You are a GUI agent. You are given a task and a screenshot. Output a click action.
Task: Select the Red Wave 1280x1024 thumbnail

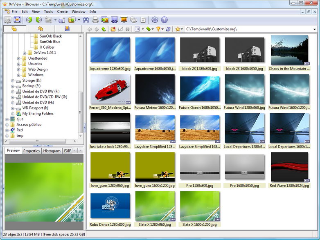pyautogui.click(x=289, y=167)
